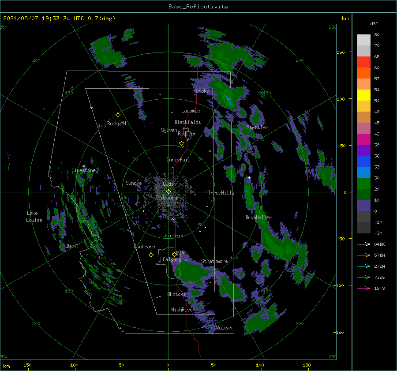Pick the red swatch between 65 and 60

363,62
